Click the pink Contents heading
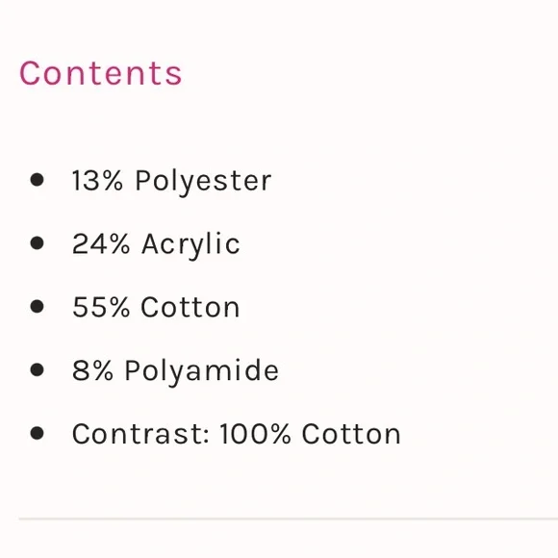Screen dimensions: 558x558 (x=101, y=73)
